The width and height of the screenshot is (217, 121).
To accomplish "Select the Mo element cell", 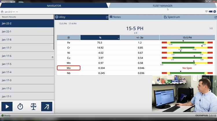I will coord(69,68).
